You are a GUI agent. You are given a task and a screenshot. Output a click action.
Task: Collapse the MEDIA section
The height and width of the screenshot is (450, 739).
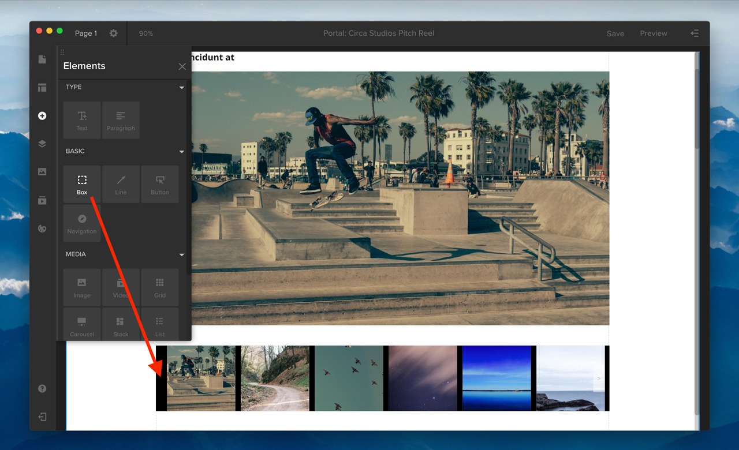(x=182, y=254)
